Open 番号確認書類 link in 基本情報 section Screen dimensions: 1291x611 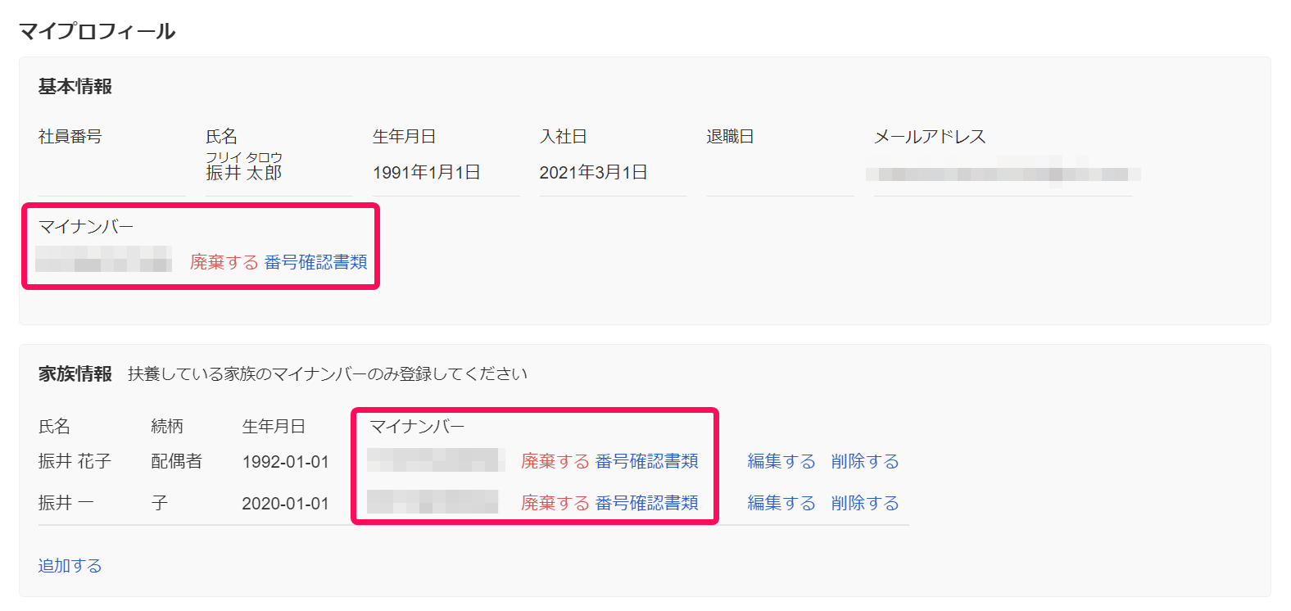[x=315, y=262]
